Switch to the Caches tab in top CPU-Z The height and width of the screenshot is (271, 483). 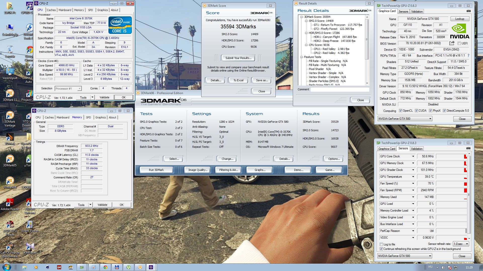click(51, 10)
